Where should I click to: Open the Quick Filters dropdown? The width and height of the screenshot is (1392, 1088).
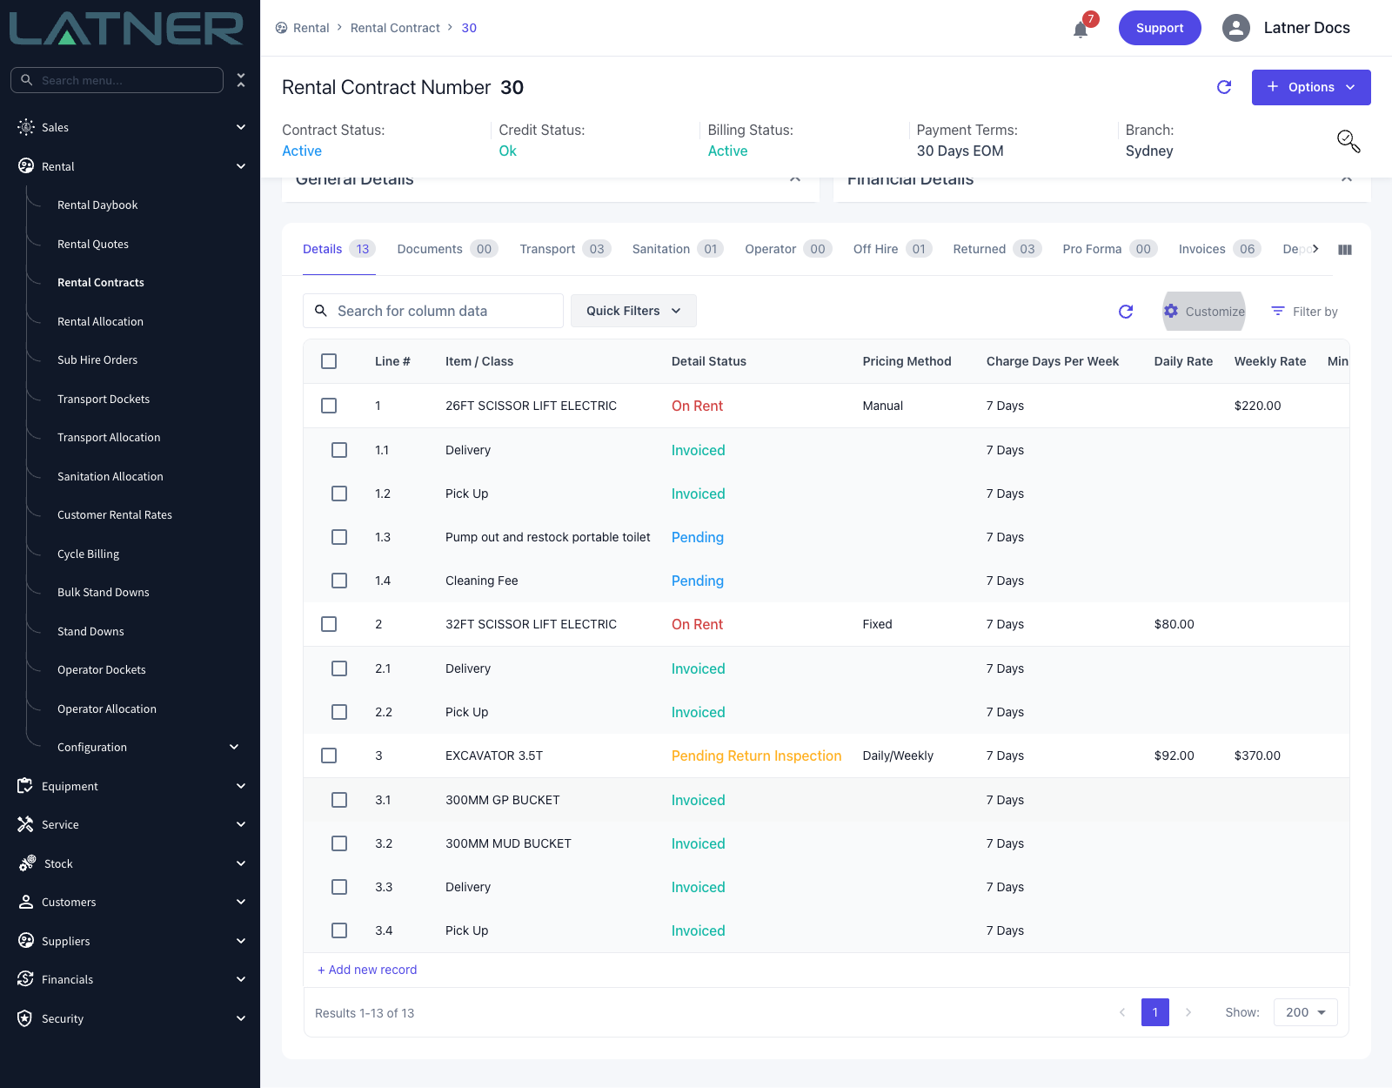coord(633,311)
